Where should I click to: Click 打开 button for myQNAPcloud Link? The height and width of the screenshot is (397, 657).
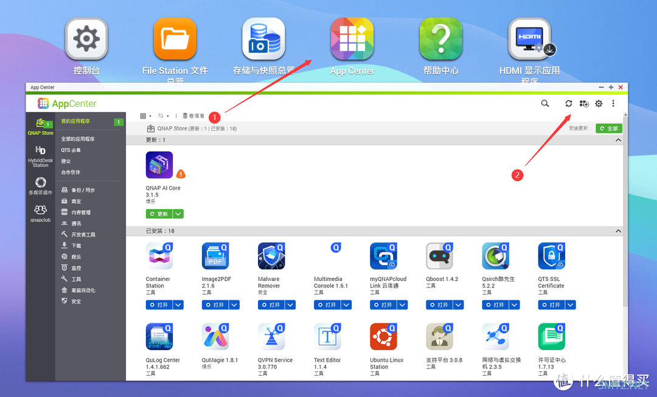pyautogui.click(x=383, y=305)
